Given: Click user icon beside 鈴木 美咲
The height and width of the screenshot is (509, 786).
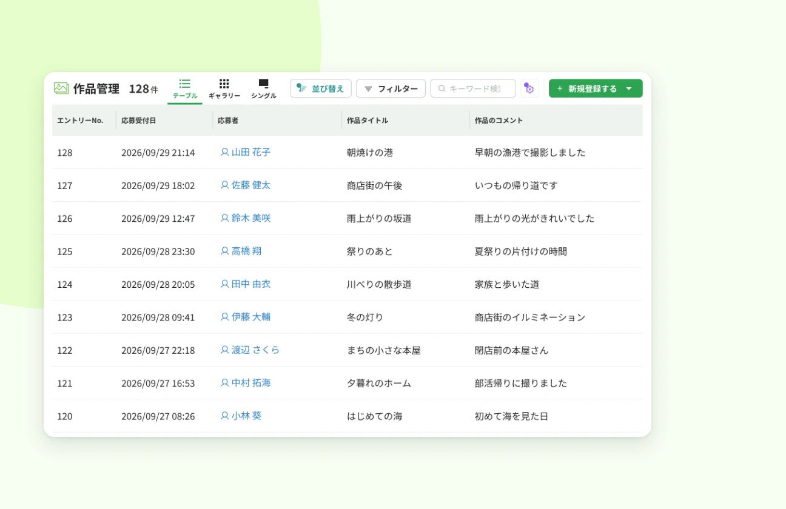Looking at the screenshot, I should pyautogui.click(x=224, y=218).
